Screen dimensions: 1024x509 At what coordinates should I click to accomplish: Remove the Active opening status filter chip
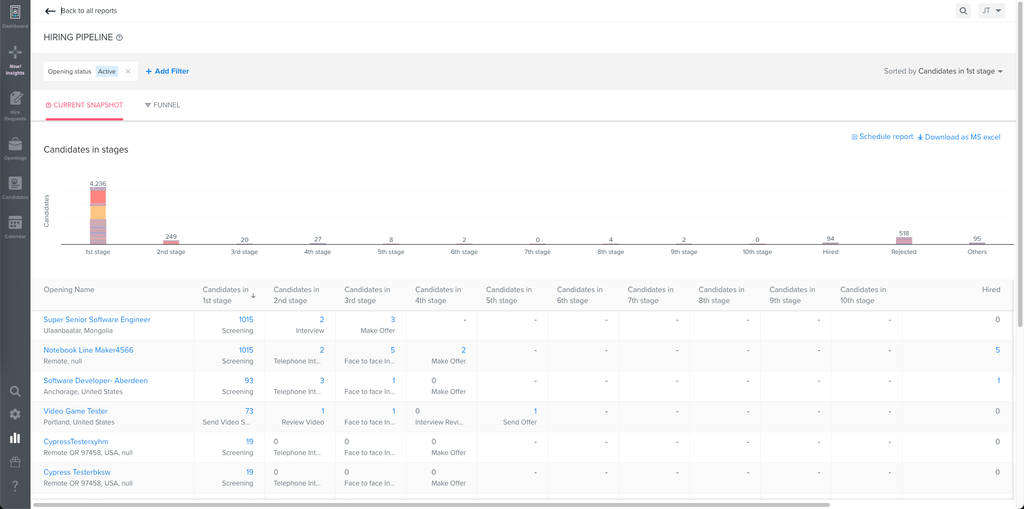128,71
